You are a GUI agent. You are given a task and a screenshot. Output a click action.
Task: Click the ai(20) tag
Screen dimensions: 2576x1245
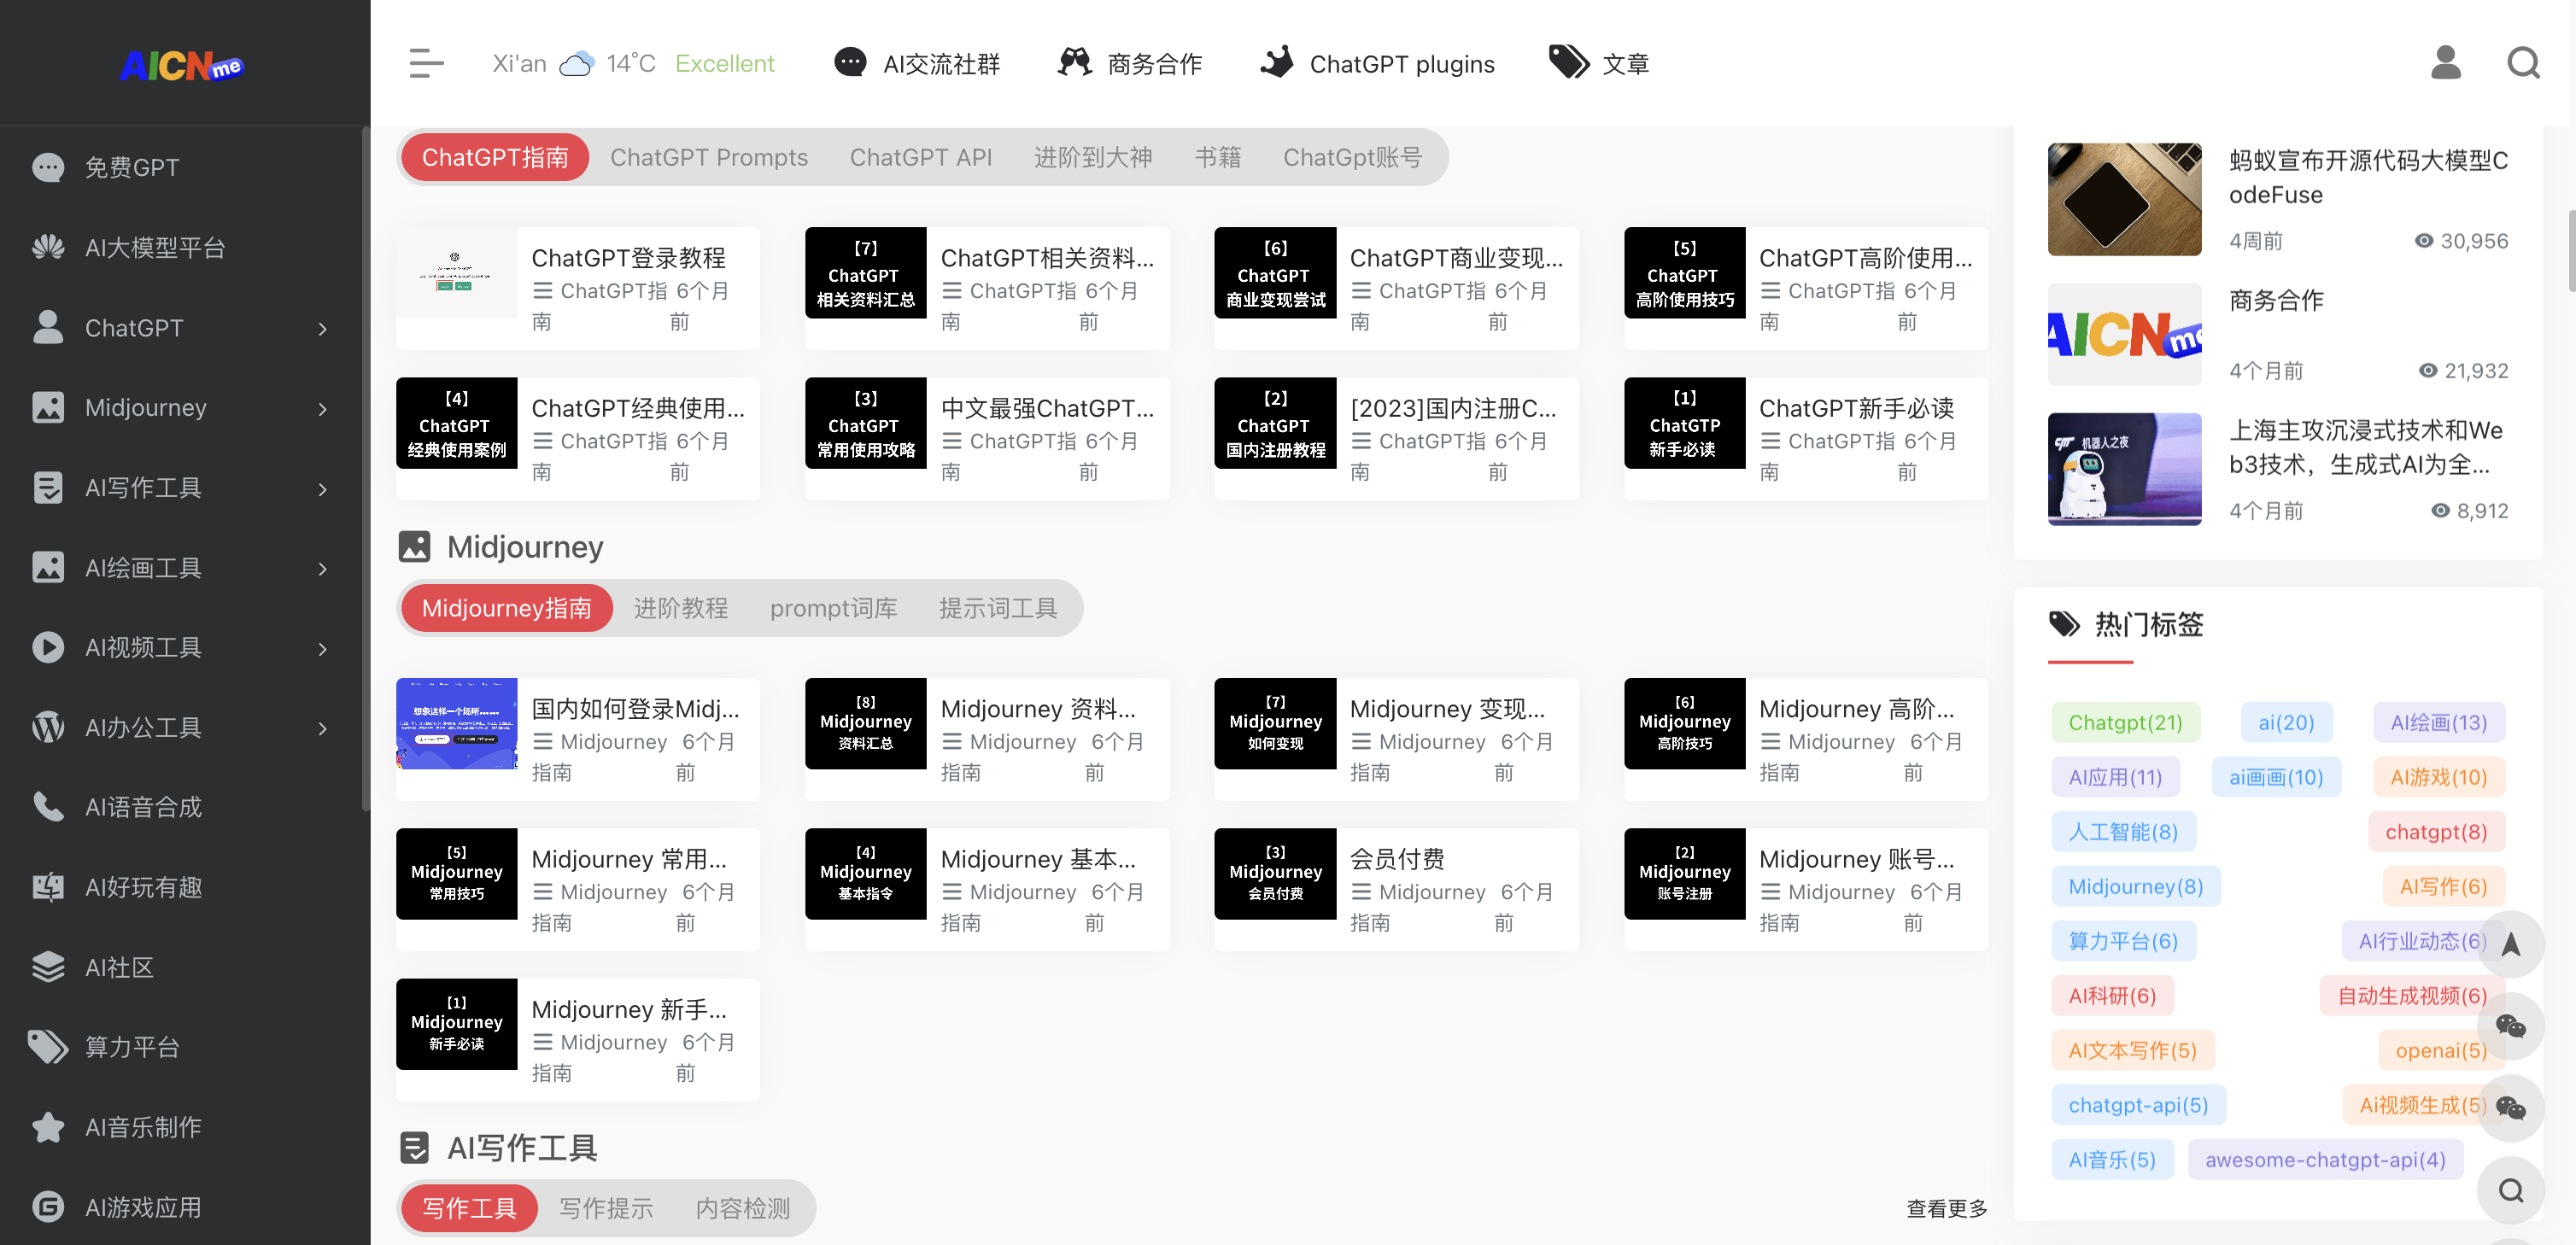tap(2286, 722)
